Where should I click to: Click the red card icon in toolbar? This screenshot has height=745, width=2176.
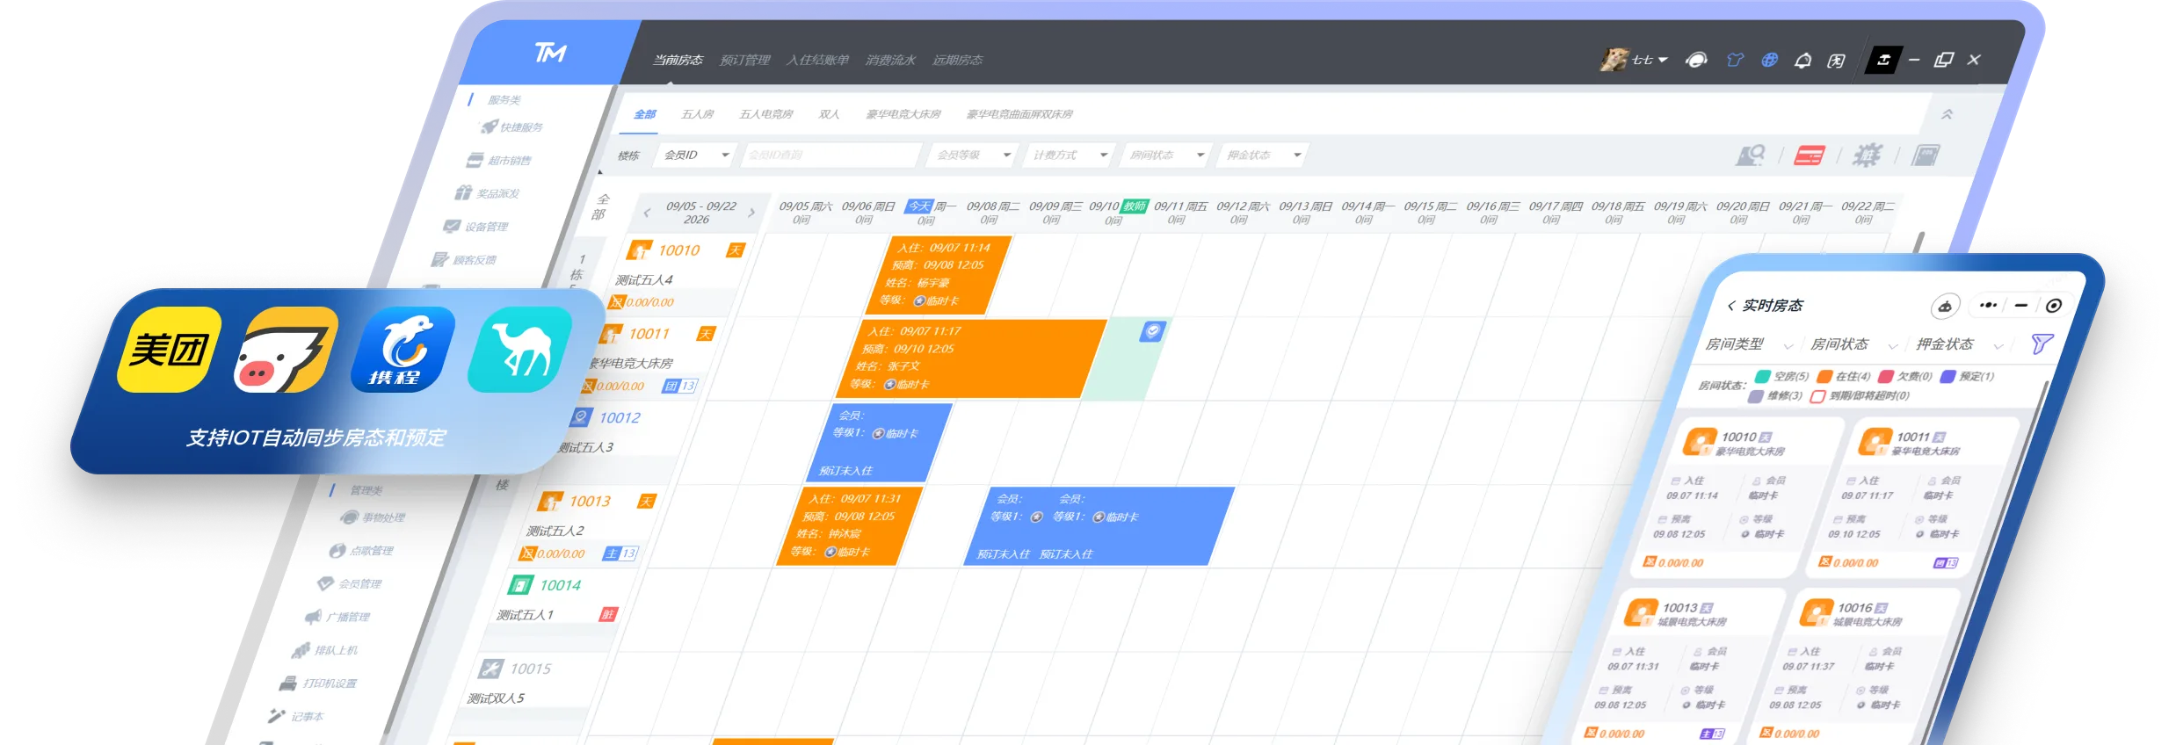pos(1809,156)
